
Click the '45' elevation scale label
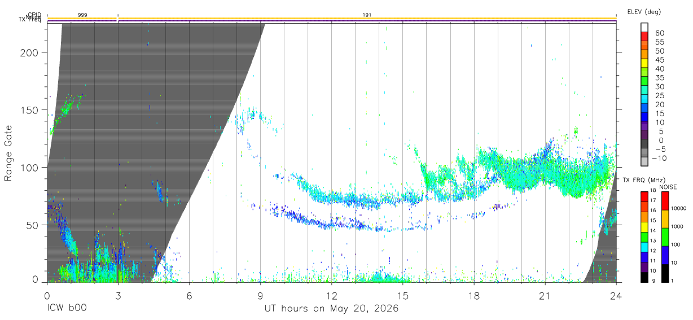click(x=659, y=60)
